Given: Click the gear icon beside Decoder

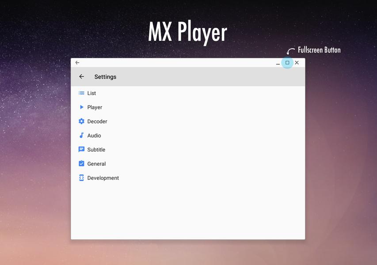Looking at the screenshot, I should (81, 121).
